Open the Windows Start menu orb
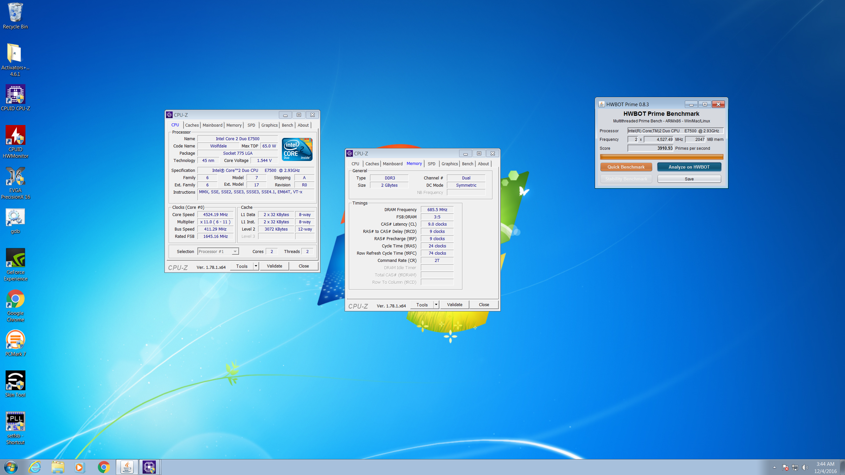The width and height of the screenshot is (845, 475). click(x=11, y=467)
